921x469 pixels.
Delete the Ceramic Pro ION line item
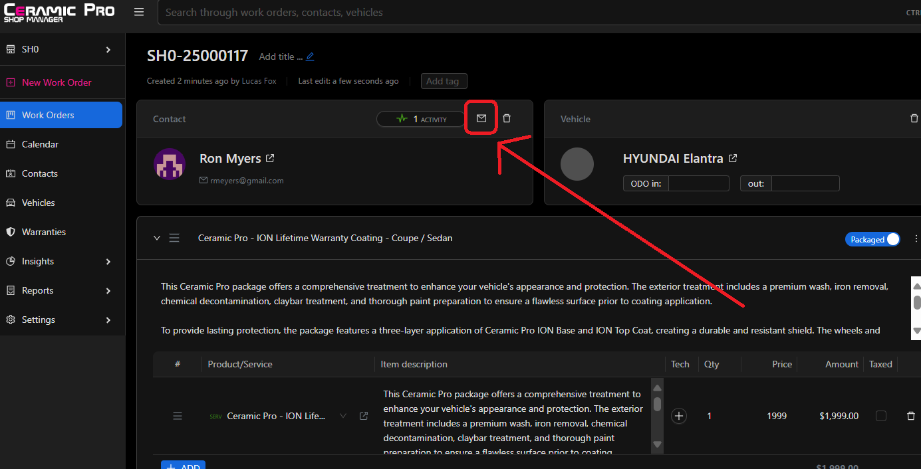911,416
